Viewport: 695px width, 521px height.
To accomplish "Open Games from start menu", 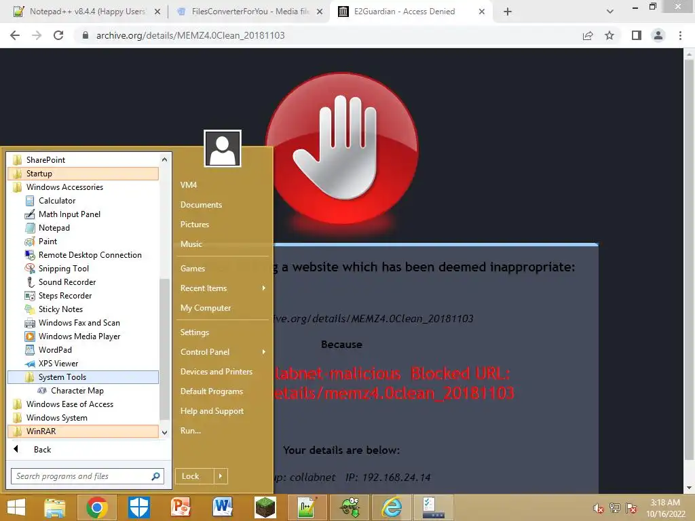I will point(192,269).
